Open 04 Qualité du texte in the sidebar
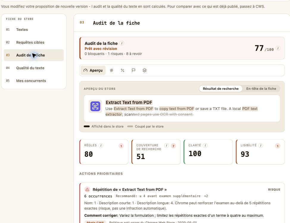Screen dimensions: 290x223 34,68
